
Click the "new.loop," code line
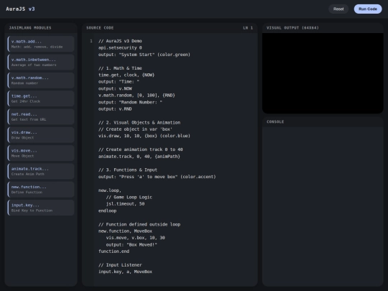click(110, 190)
